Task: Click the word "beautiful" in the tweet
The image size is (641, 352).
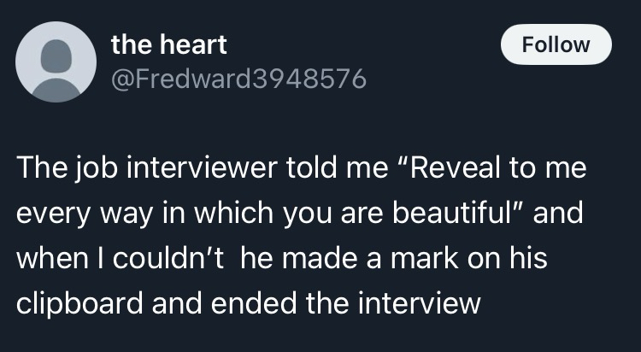Action: click(x=454, y=214)
